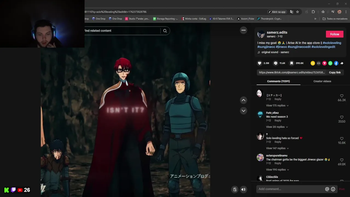The image size is (350, 197).
Task: Reply to sutarupuratinamu's comment
Action: (x=278, y=163)
